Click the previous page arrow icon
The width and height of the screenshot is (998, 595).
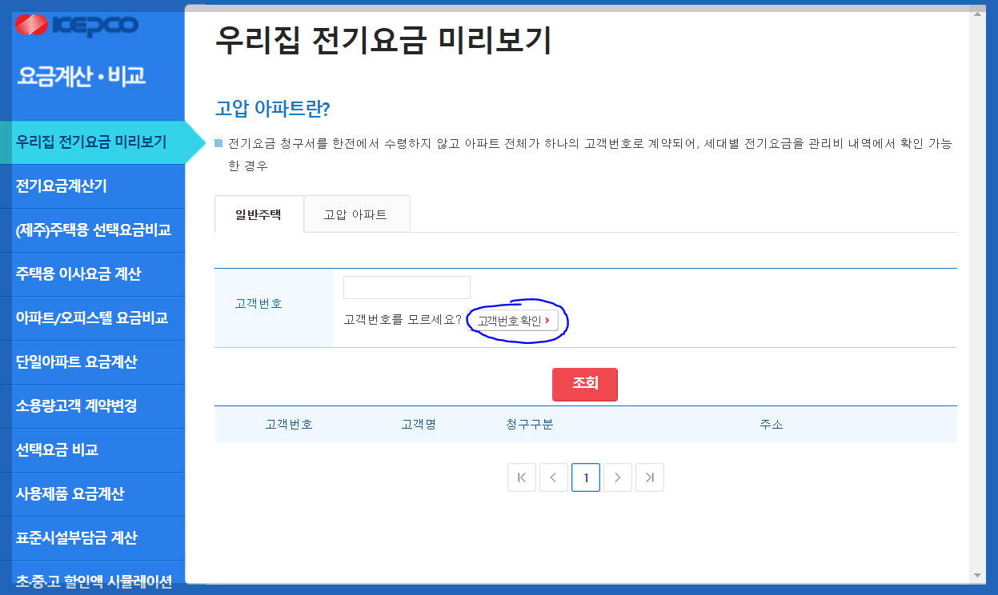pos(553,477)
